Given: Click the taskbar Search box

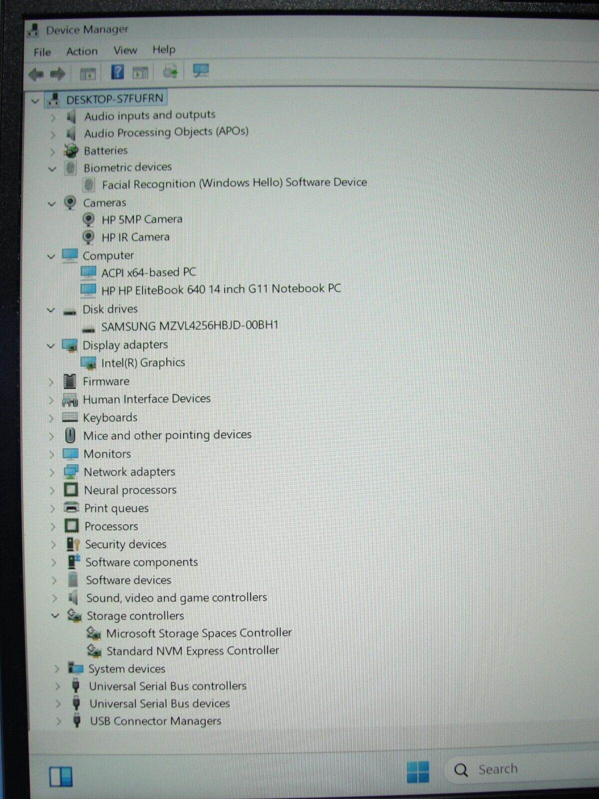Looking at the screenshot, I should pyautogui.click(x=519, y=769).
